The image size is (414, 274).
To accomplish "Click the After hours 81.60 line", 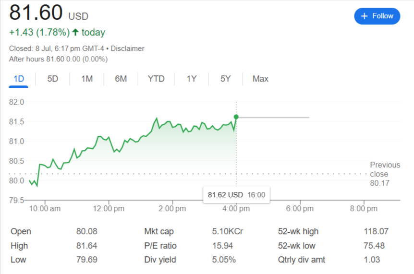I will pos(58,59).
